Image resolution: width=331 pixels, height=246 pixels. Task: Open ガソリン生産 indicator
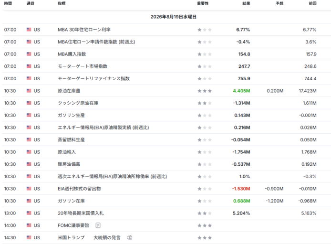pyautogui.click(x=71, y=116)
